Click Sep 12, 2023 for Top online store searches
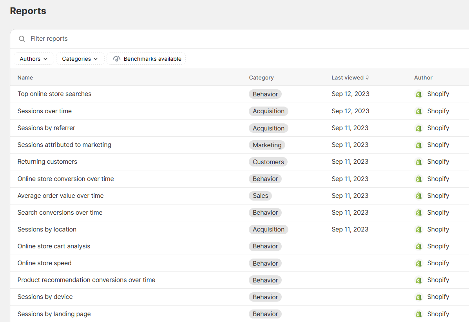The image size is (469, 322). [x=350, y=94]
